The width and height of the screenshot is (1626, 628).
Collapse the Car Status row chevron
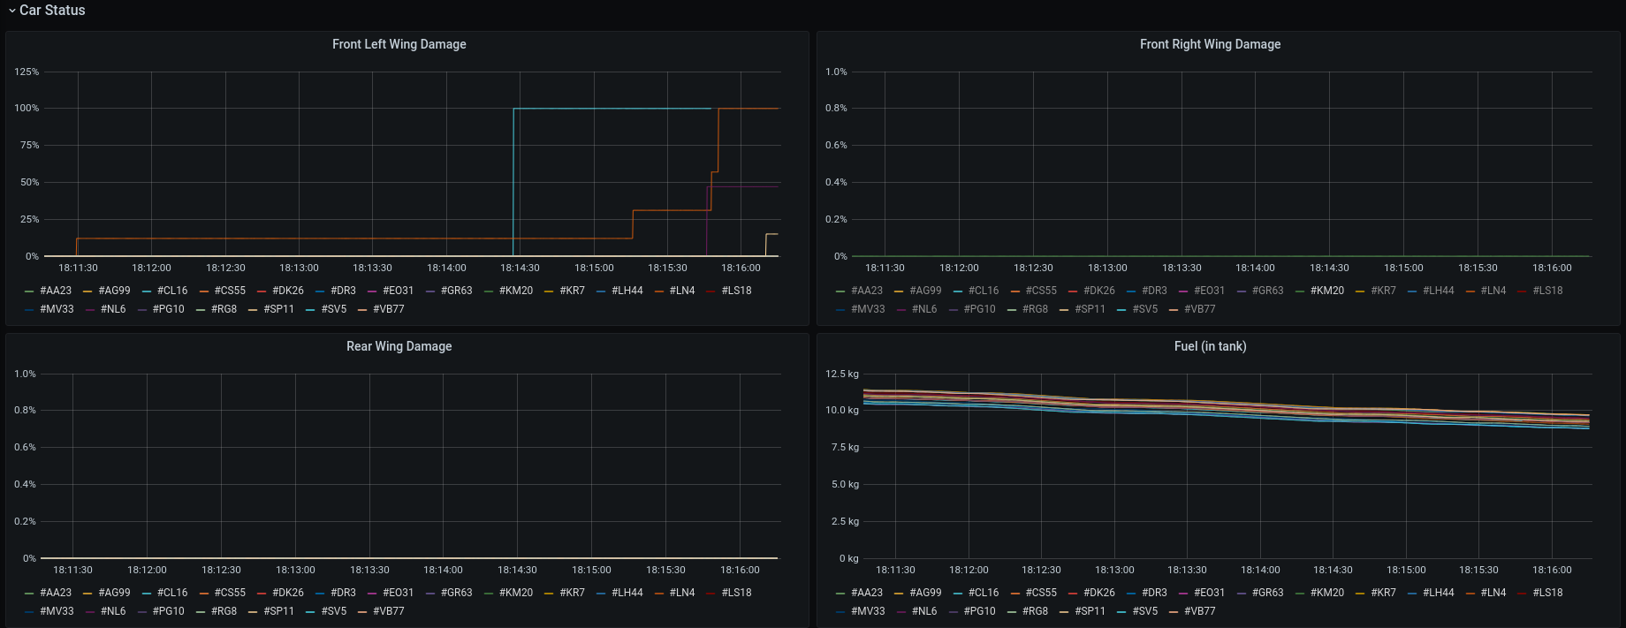(x=12, y=11)
